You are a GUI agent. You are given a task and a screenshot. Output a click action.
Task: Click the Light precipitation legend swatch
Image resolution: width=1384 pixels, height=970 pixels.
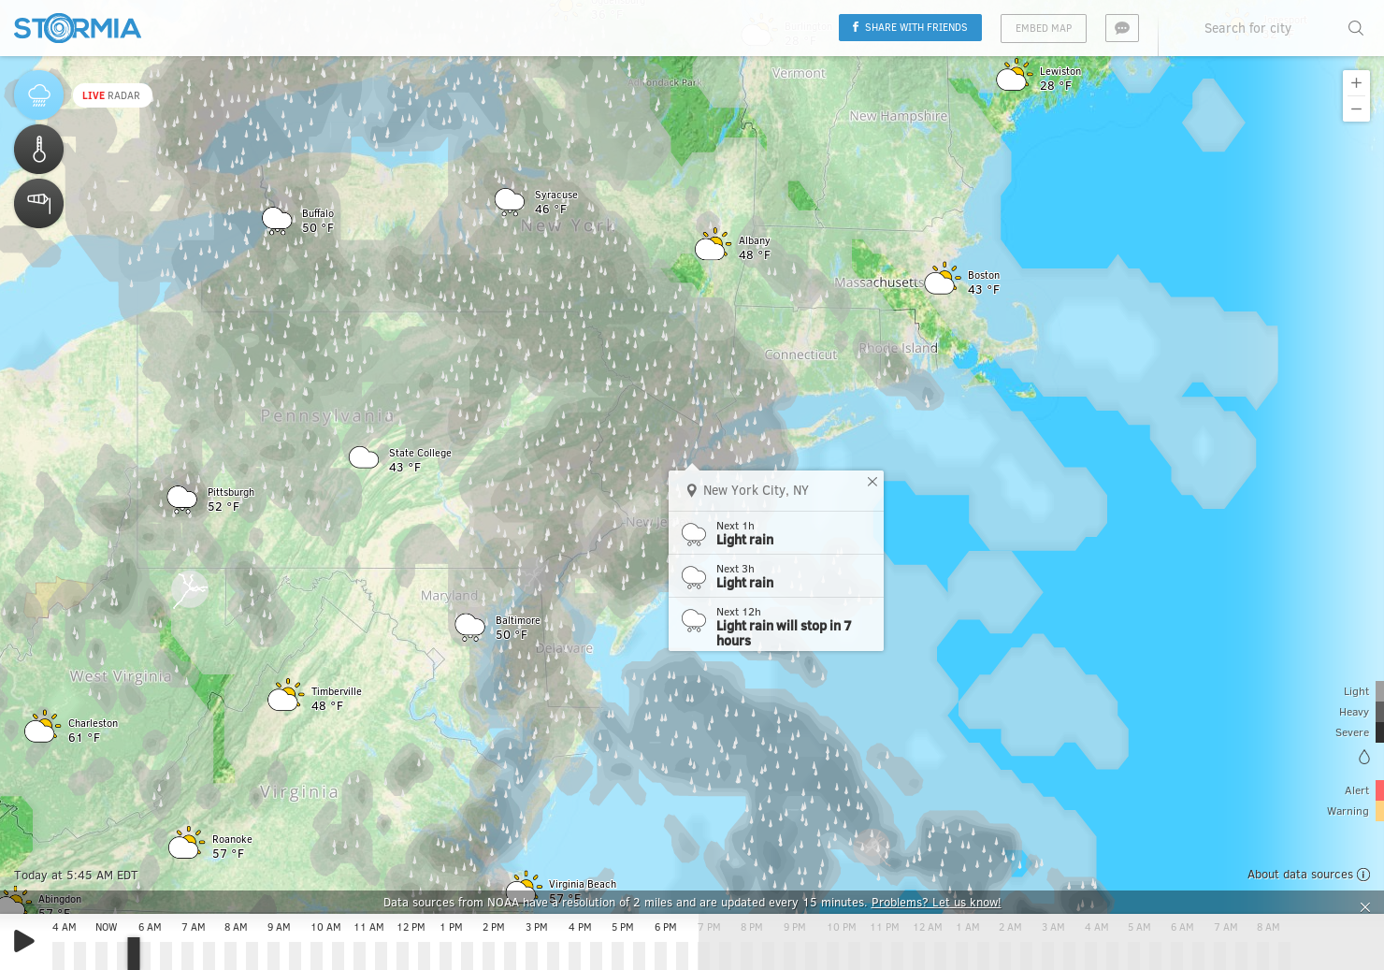(1379, 691)
